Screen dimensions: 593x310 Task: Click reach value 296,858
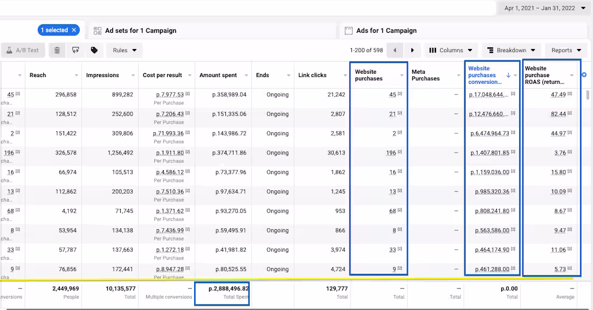pyautogui.click(x=66, y=94)
